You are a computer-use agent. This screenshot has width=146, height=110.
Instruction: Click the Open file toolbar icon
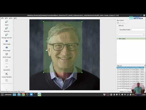[x=7, y=22]
